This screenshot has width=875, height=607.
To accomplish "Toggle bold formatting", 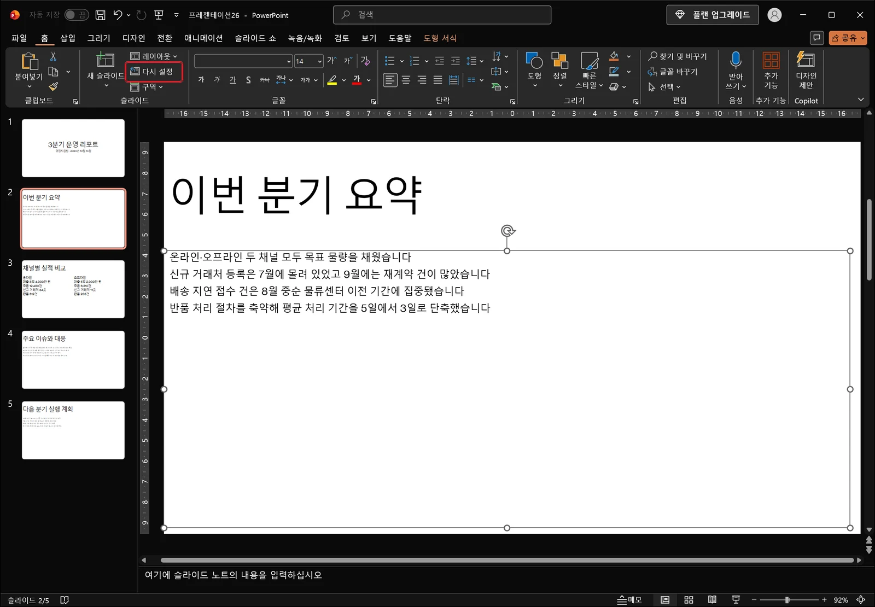I will tap(201, 80).
